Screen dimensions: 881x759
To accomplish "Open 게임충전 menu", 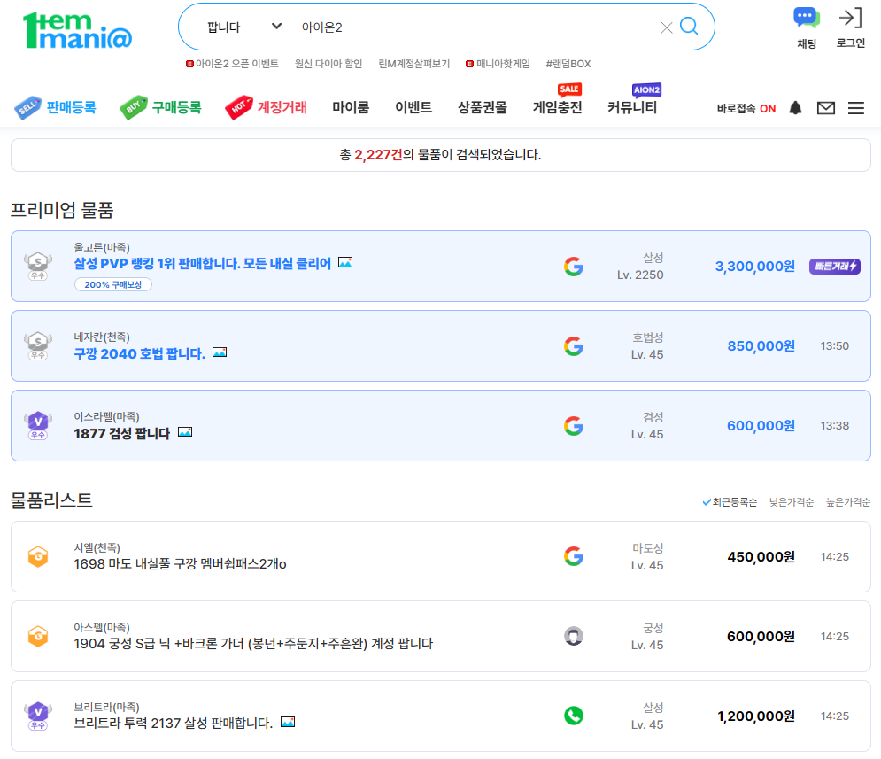I will (x=557, y=107).
